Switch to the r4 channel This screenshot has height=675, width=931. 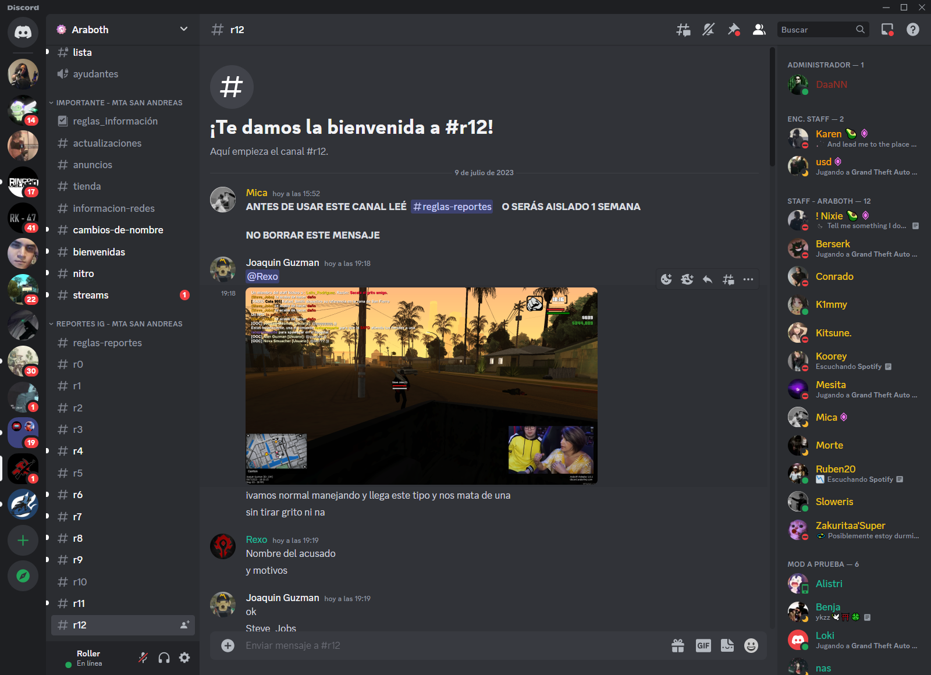click(x=123, y=451)
